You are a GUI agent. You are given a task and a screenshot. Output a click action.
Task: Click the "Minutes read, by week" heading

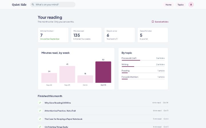click(x=56, y=53)
